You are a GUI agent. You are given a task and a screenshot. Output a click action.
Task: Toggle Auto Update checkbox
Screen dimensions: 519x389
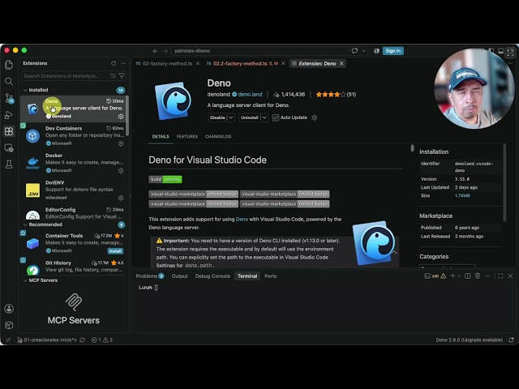276,118
